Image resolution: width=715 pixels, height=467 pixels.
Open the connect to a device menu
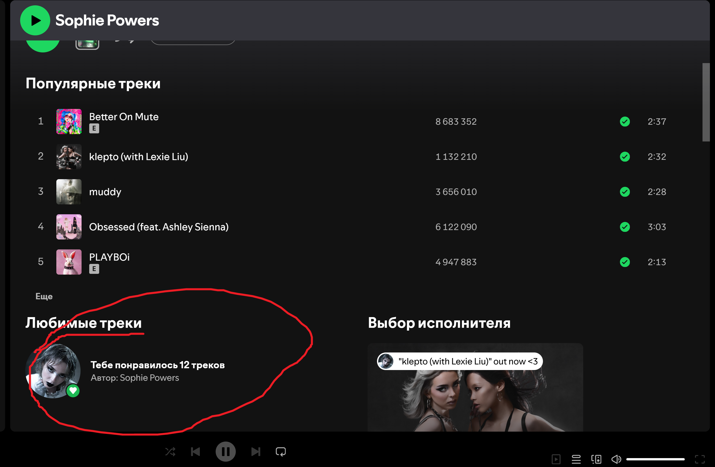pyautogui.click(x=596, y=459)
